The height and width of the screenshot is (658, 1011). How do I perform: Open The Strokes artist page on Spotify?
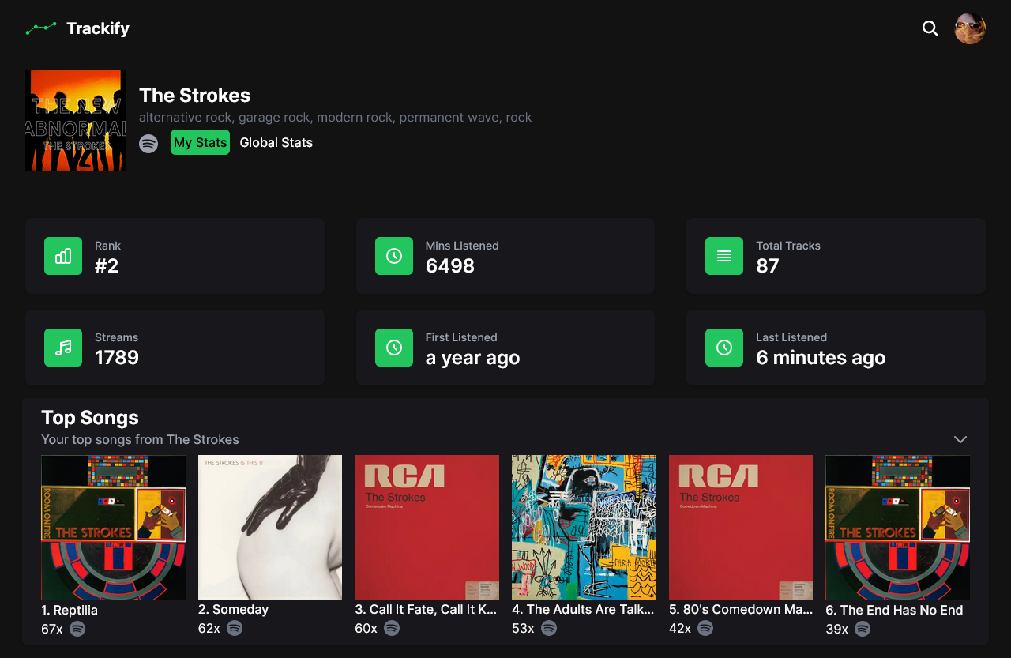148,143
